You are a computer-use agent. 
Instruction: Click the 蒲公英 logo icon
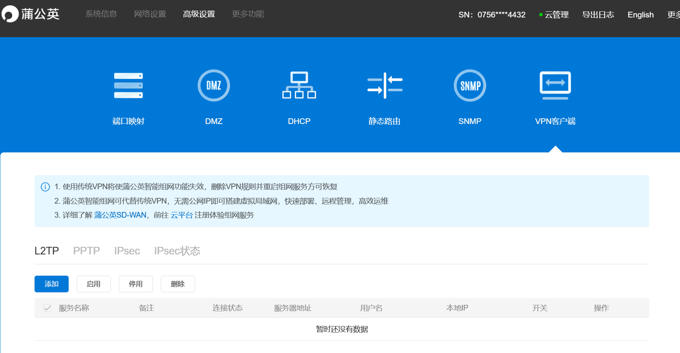coord(10,14)
